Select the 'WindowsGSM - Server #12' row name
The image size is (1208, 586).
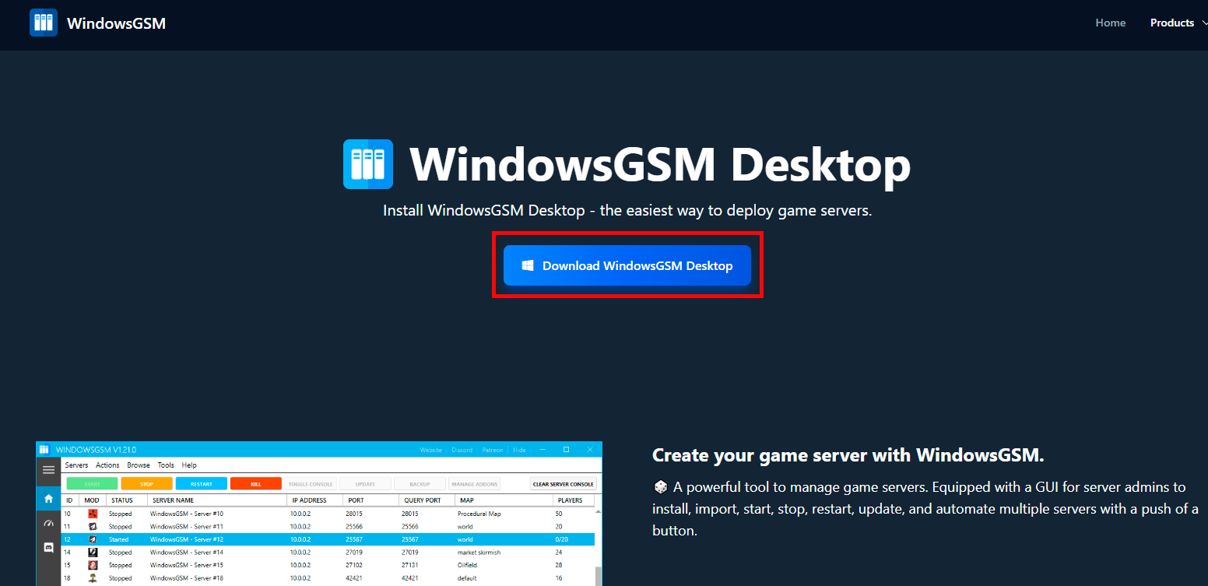(187, 539)
